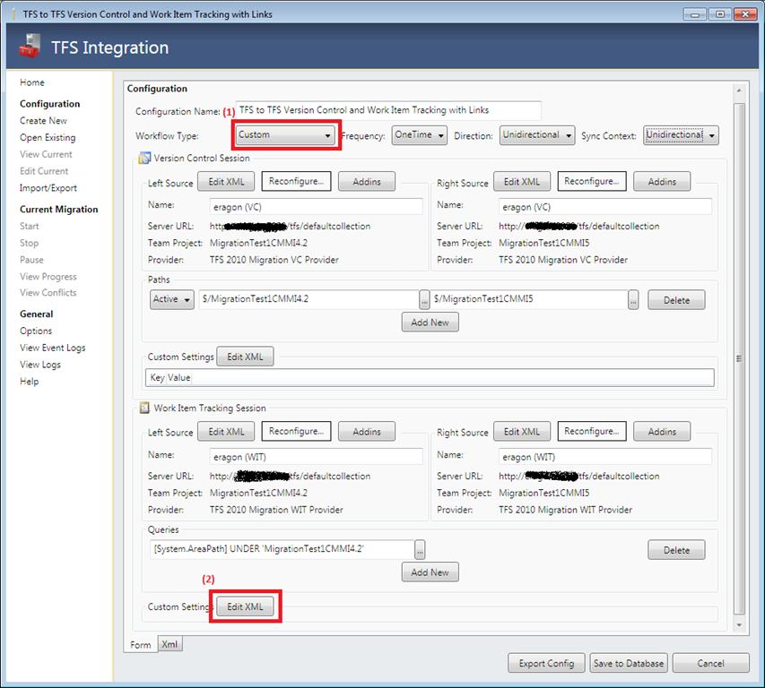Click the Value column header in Custom Settings

179,378
